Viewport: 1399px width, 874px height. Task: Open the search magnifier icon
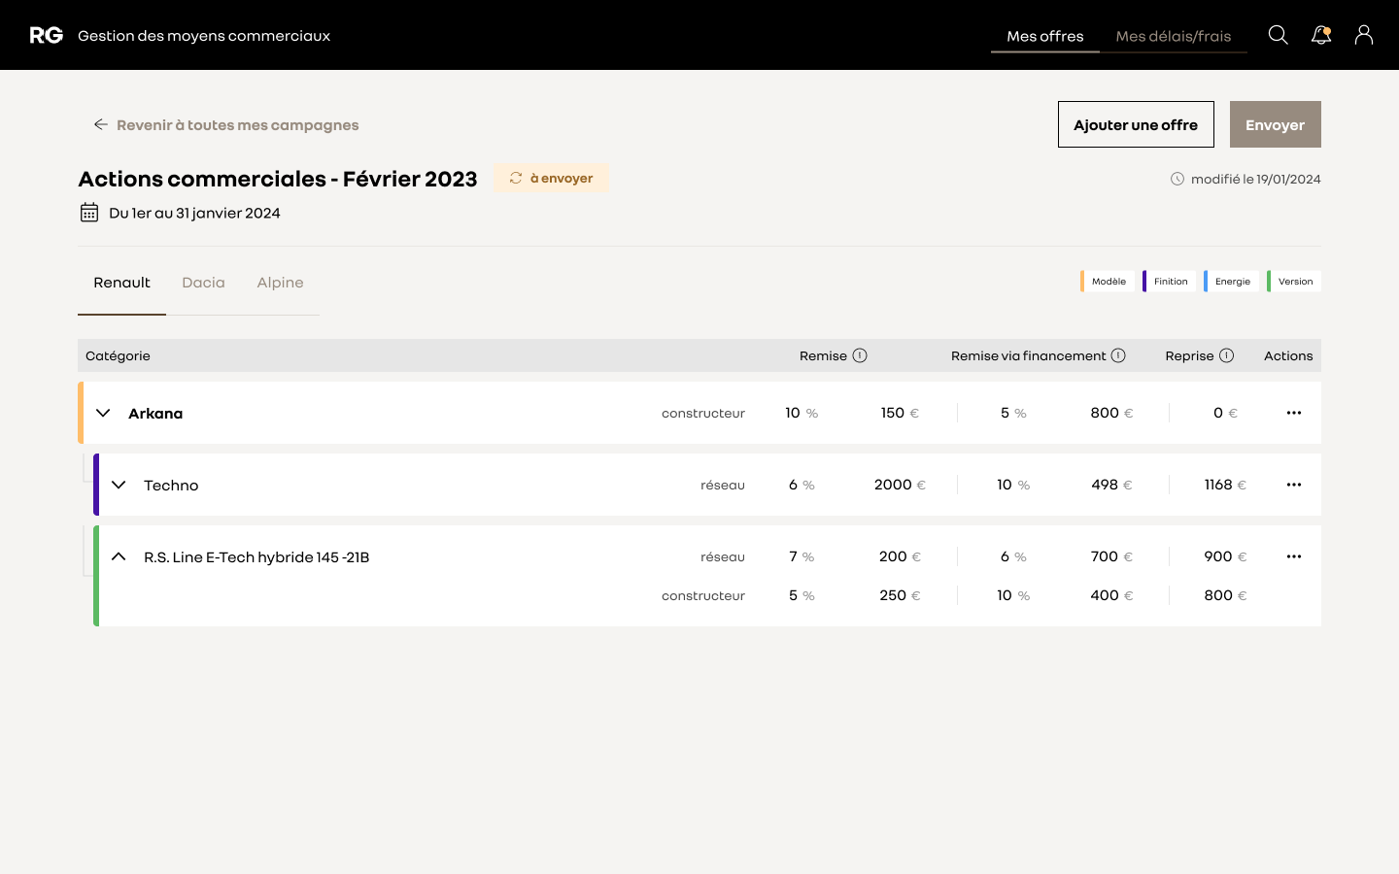pos(1279,35)
